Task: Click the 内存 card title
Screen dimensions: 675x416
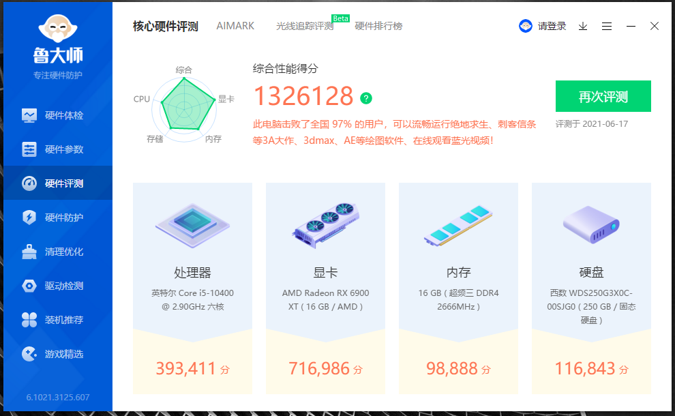Action: [458, 272]
